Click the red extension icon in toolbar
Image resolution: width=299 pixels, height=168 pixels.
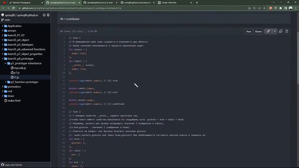271,8
